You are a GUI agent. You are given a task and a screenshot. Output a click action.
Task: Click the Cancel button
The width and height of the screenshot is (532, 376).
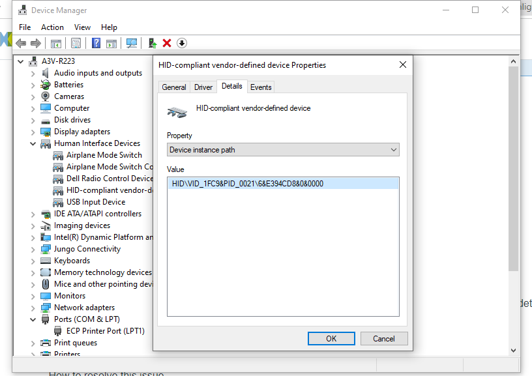(x=384, y=338)
